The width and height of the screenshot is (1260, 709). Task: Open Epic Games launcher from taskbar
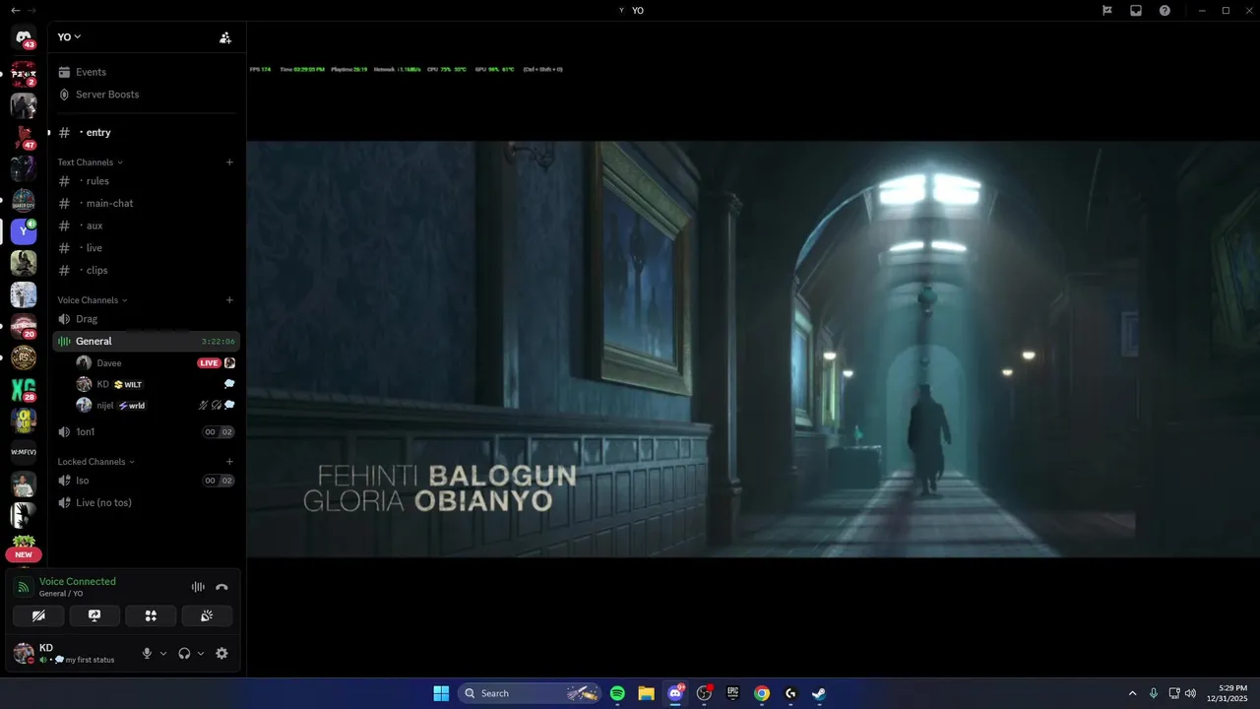coord(732,693)
